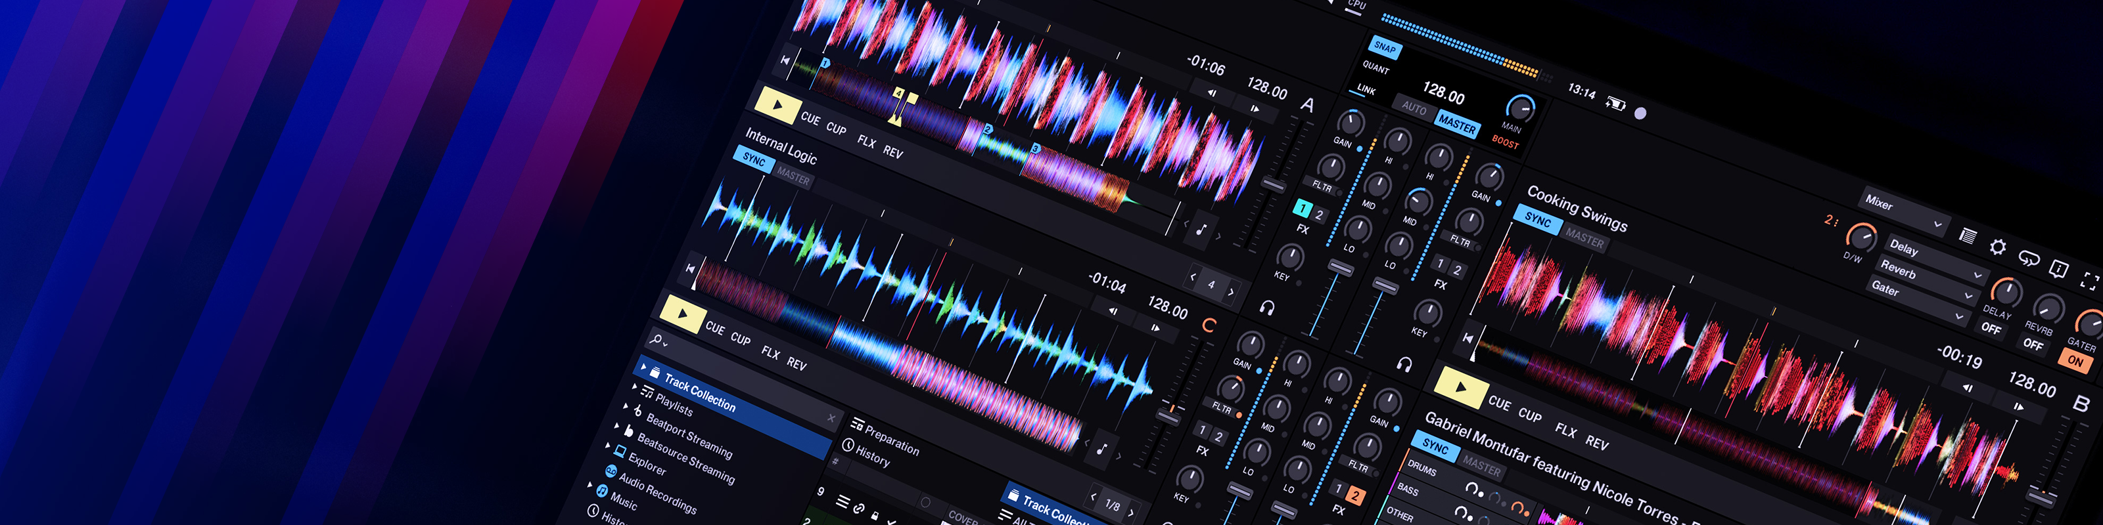Expand the Playlists tree node

[635, 387]
